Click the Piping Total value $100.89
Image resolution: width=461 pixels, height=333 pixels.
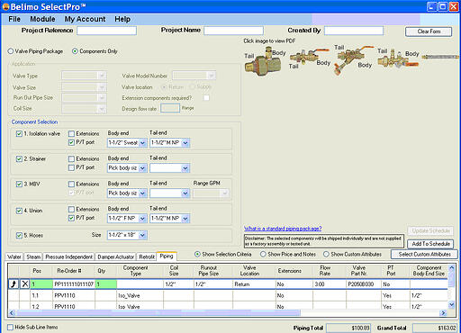(x=348, y=328)
